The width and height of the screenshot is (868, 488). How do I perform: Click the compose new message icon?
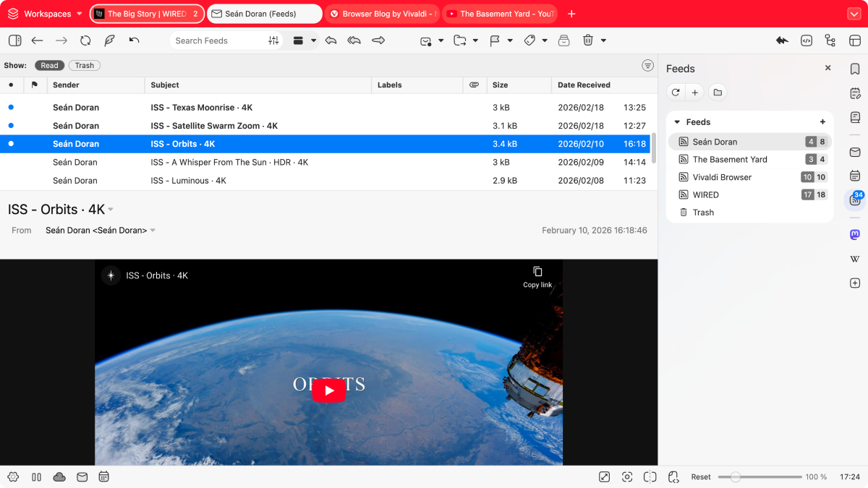pos(109,40)
